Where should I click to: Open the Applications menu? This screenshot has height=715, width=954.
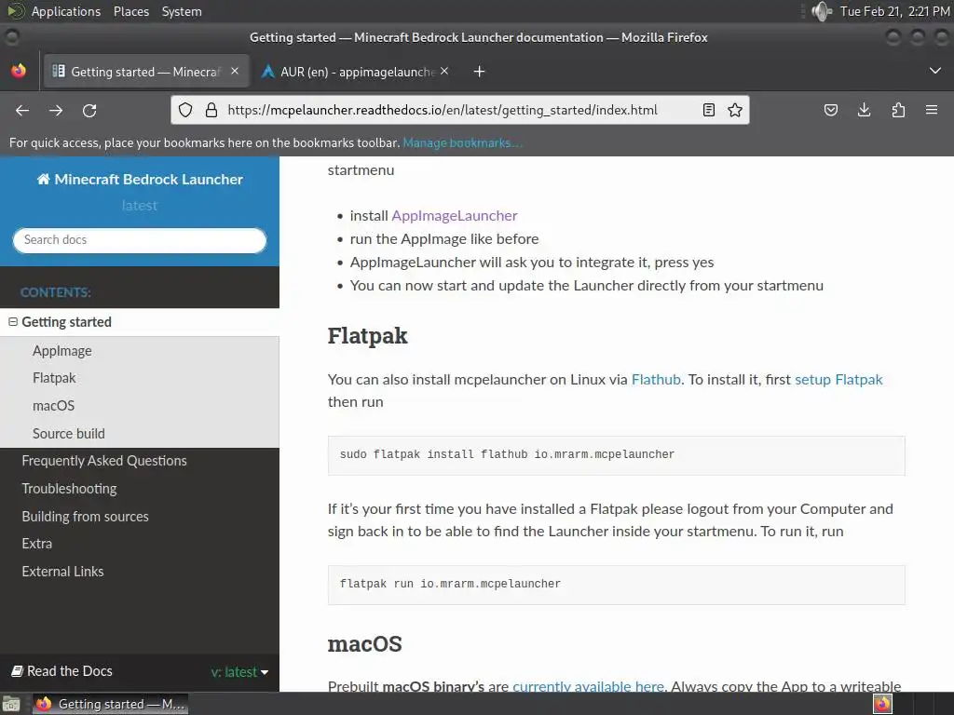point(66,11)
